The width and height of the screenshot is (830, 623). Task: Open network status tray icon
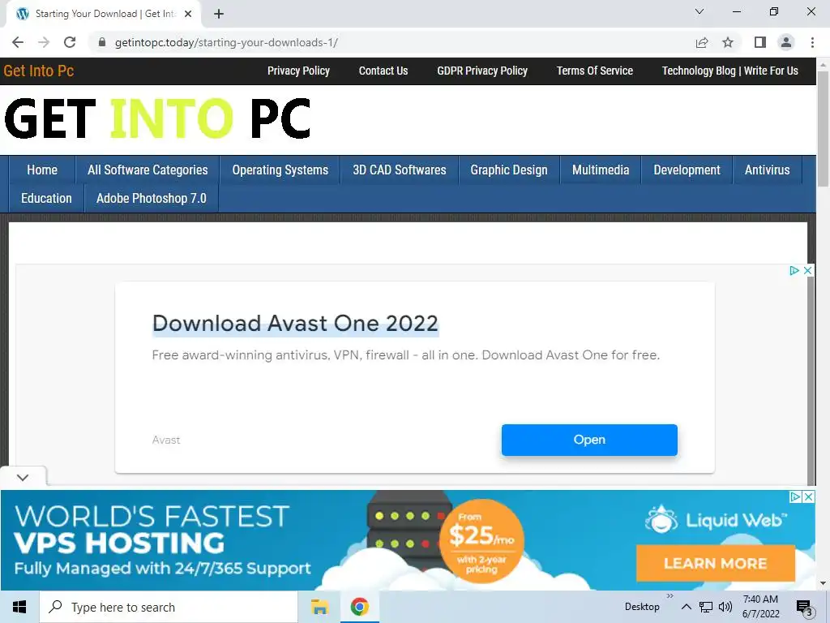tap(706, 607)
